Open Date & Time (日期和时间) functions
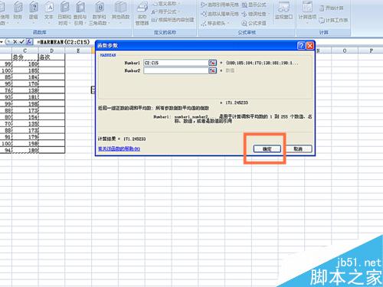 [64, 13]
